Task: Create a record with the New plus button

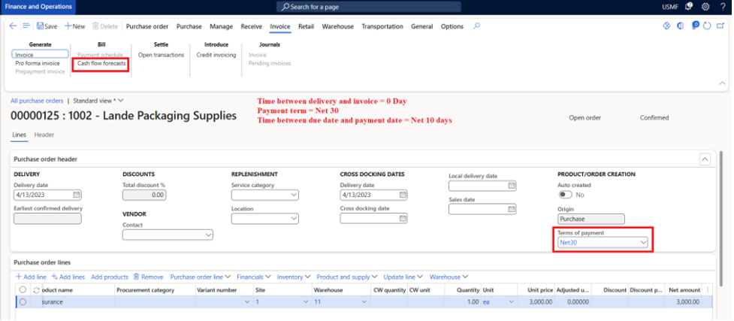Action: (x=75, y=26)
